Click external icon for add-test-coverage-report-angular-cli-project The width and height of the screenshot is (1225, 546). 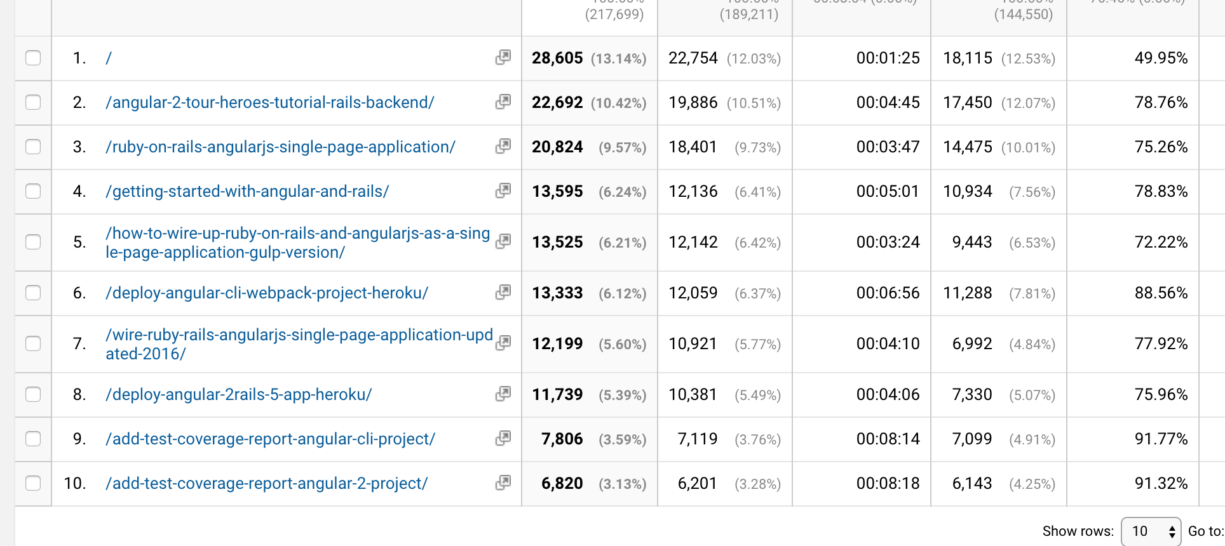[x=503, y=439]
